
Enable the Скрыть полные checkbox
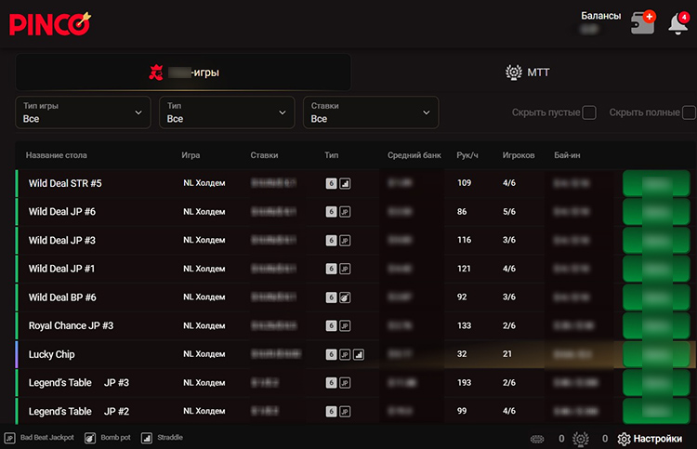689,112
